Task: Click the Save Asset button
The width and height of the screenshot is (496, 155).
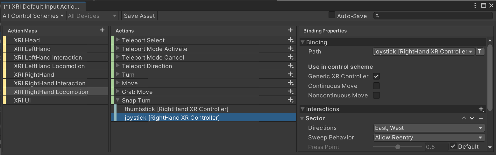Action: click(x=139, y=16)
